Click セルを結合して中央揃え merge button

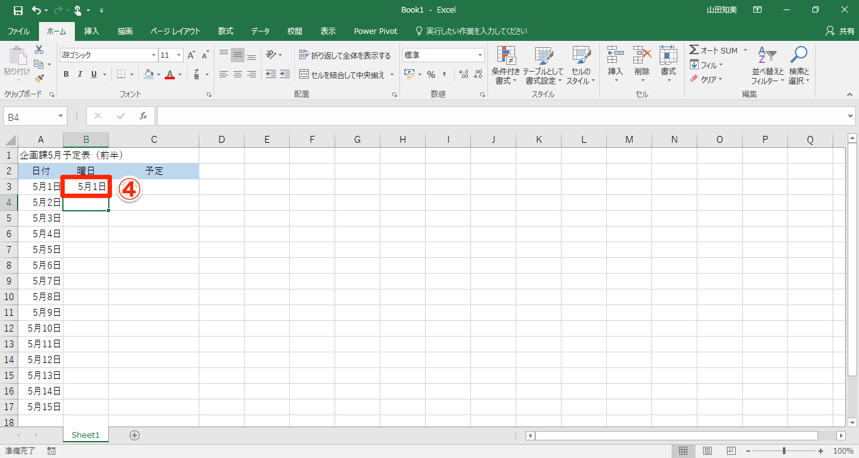pyautogui.click(x=341, y=75)
